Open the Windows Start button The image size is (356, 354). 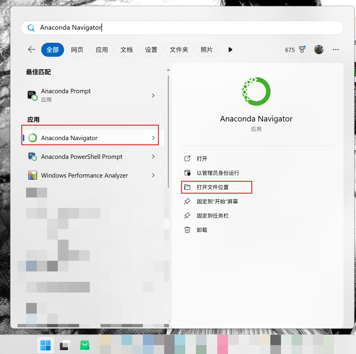point(45,345)
